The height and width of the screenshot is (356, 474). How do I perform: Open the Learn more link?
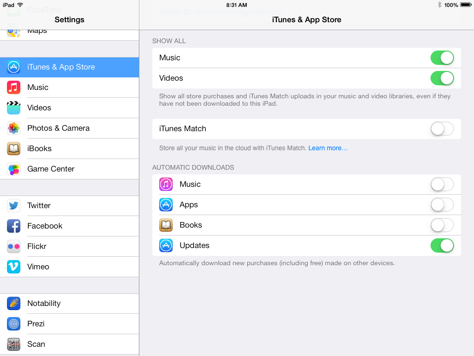point(328,148)
